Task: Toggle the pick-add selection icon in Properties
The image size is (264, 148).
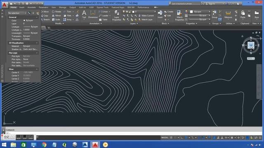Action: (x=29, y=13)
